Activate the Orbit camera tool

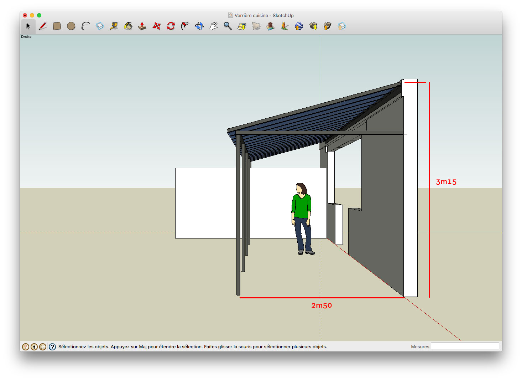tap(199, 26)
